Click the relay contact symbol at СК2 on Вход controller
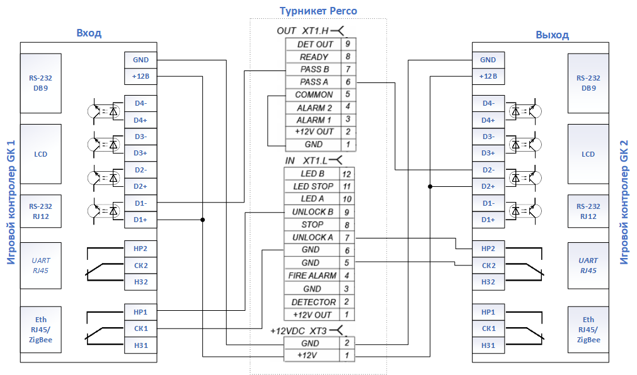The image size is (637, 375). pos(105,265)
